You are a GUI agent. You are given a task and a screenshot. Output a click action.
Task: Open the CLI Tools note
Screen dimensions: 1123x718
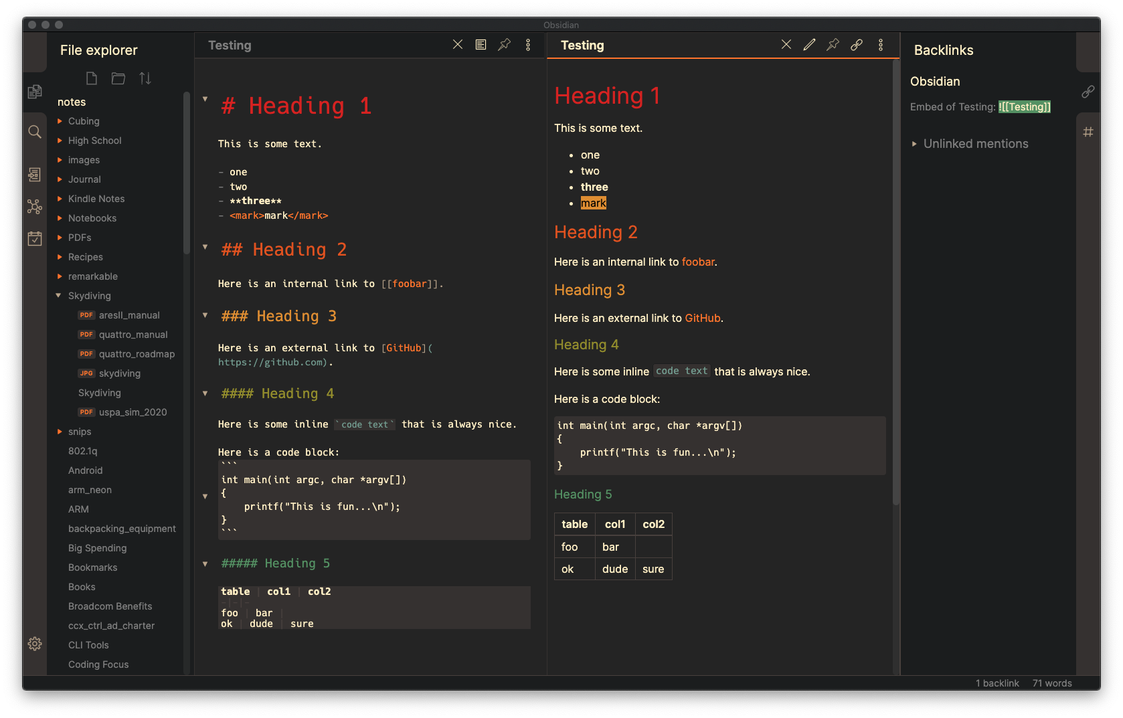pyautogui.click(x=88, y=645)
